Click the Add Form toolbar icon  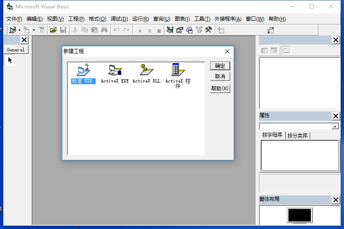click(27, 30)
